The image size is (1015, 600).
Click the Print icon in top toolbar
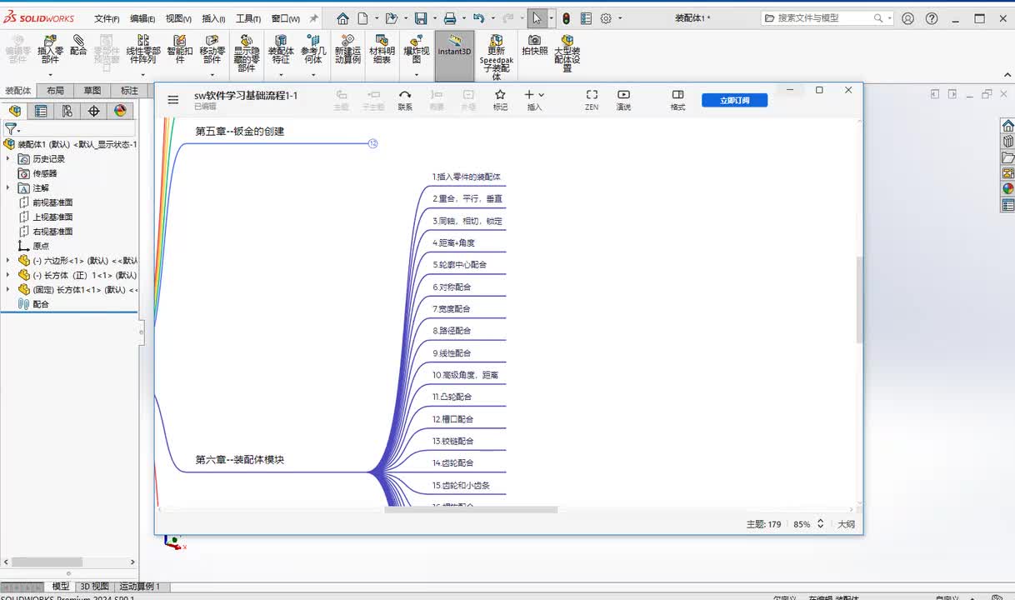pos(450,18)
